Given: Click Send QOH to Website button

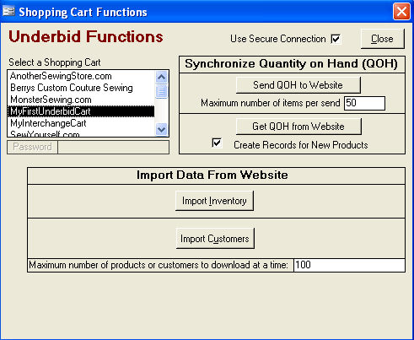Looking at the screenshot, I should point(298,85).
